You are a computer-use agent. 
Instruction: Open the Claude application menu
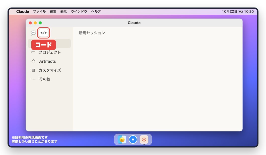coord(23,11)
